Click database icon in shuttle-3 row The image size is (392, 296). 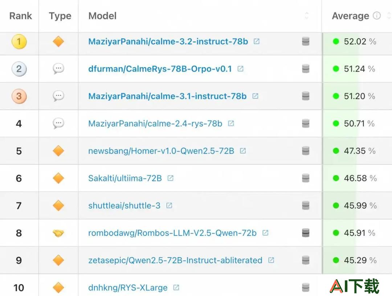(x=306, y=205)
